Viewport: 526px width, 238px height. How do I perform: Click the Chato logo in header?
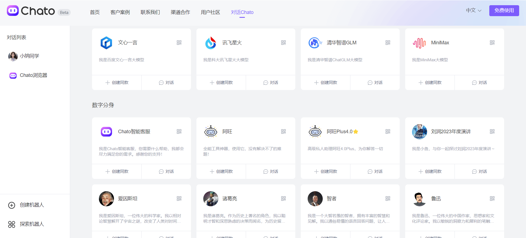31,11
